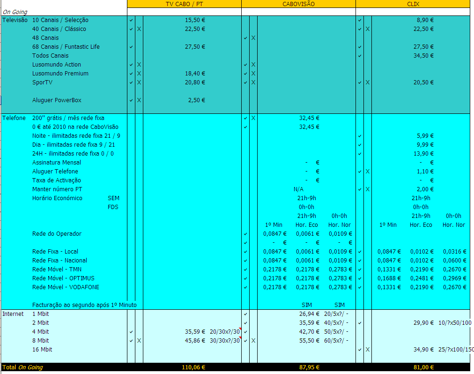The width and height of the screenshot is (474, 374).
Task: Click X mark in 48 Canais row
Action: coord(253,38)
